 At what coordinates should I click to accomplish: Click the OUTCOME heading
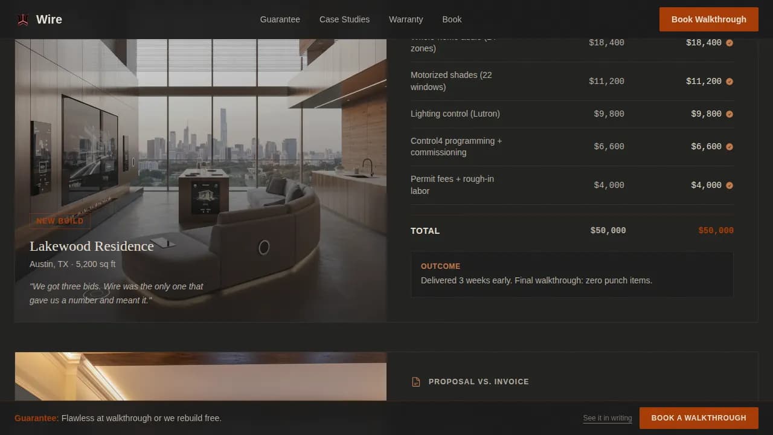440,266
